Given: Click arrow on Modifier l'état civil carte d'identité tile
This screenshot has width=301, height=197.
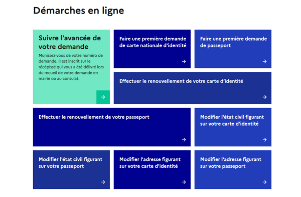Looking at the screenshot, I should pos(265,140).
